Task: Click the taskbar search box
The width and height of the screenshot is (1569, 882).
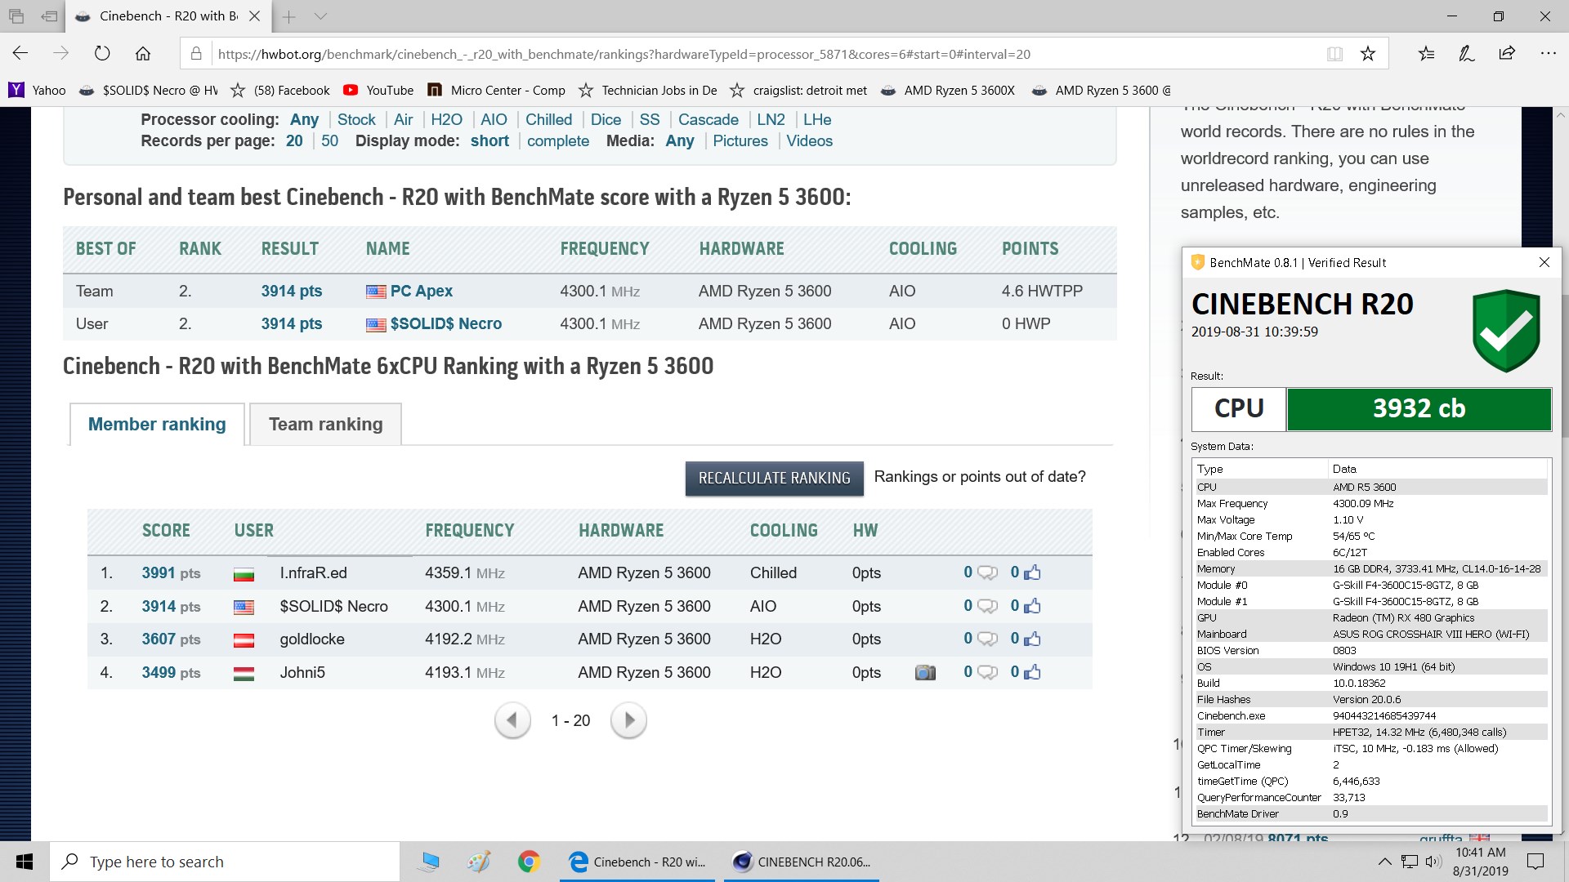Action: (225, 862)
